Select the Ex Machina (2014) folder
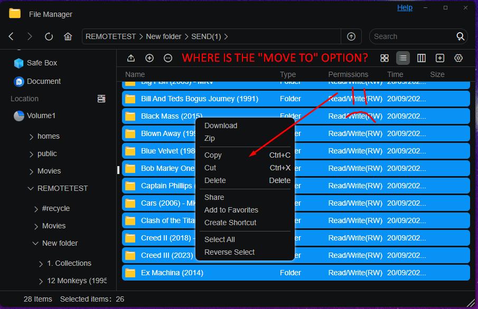The height and width of the screenshot is (309, 478). tap(296, 273)
